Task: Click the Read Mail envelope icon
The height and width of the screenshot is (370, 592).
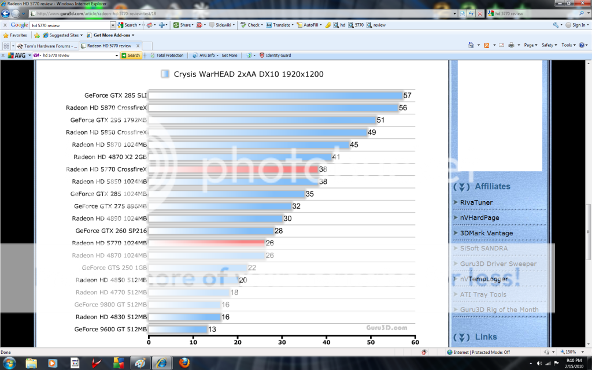Action: pyautogui.click(x=501, y=45)
